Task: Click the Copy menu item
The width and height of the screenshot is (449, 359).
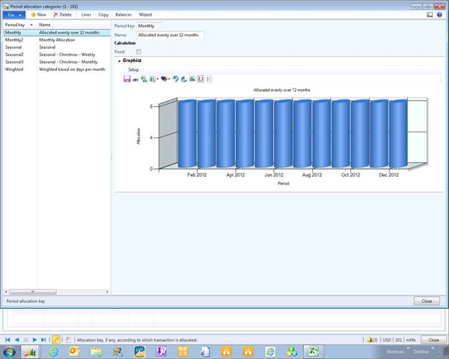Action: (x=103, y=15)
